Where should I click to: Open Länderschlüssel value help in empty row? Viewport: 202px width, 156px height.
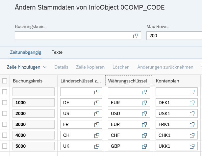[97, 92]
